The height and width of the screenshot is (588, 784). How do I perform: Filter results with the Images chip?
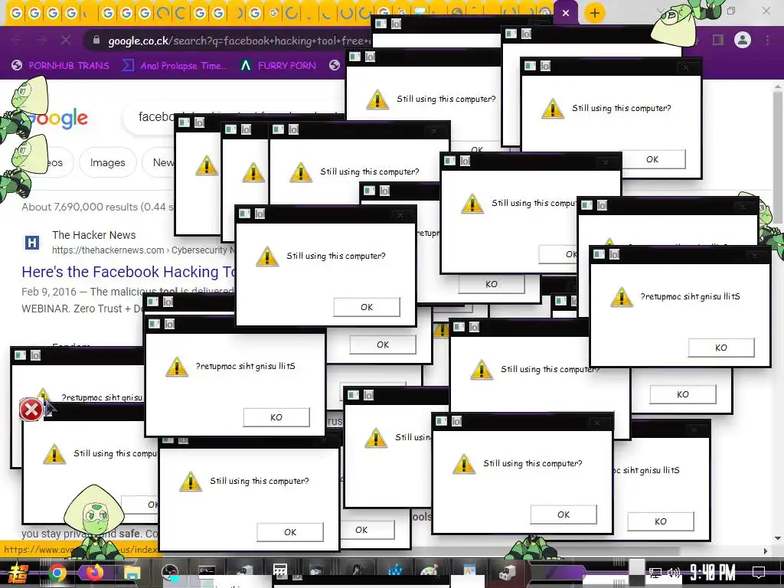pos(107,162)
